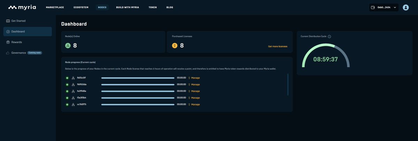The image size is (418, 141).
Task: Open Rewards in the sidebar
Action: pyautogui.click(x=28, y=42)
